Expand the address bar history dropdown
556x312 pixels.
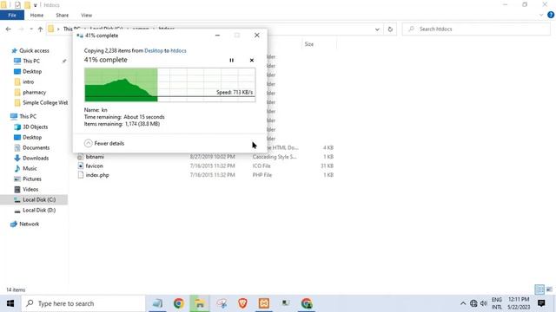point(377,29)
